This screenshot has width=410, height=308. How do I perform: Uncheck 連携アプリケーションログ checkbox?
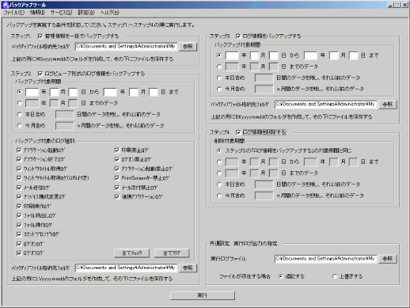click(117, 197)
